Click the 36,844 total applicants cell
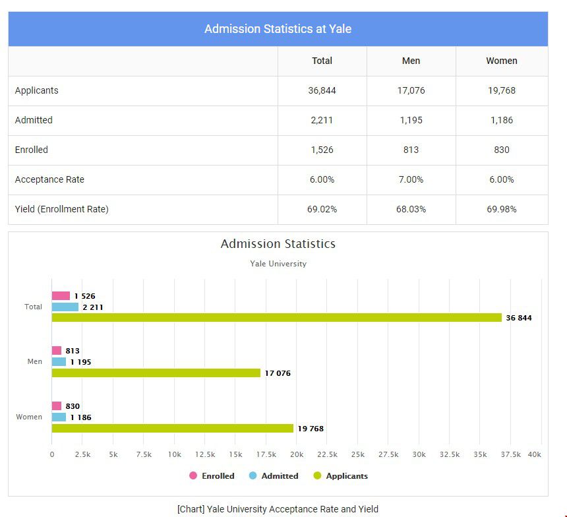 322,90
